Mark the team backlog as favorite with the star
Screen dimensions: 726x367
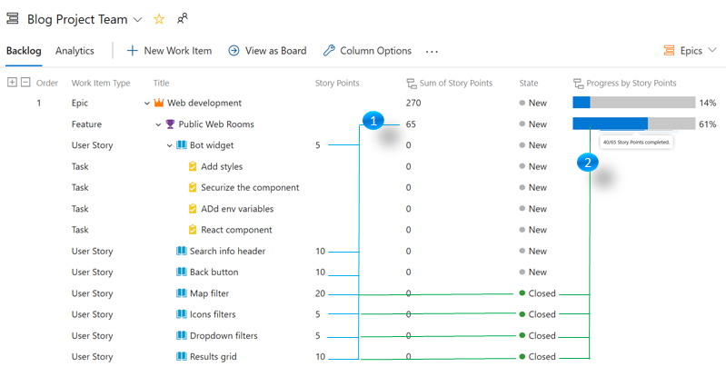[159, 19]
